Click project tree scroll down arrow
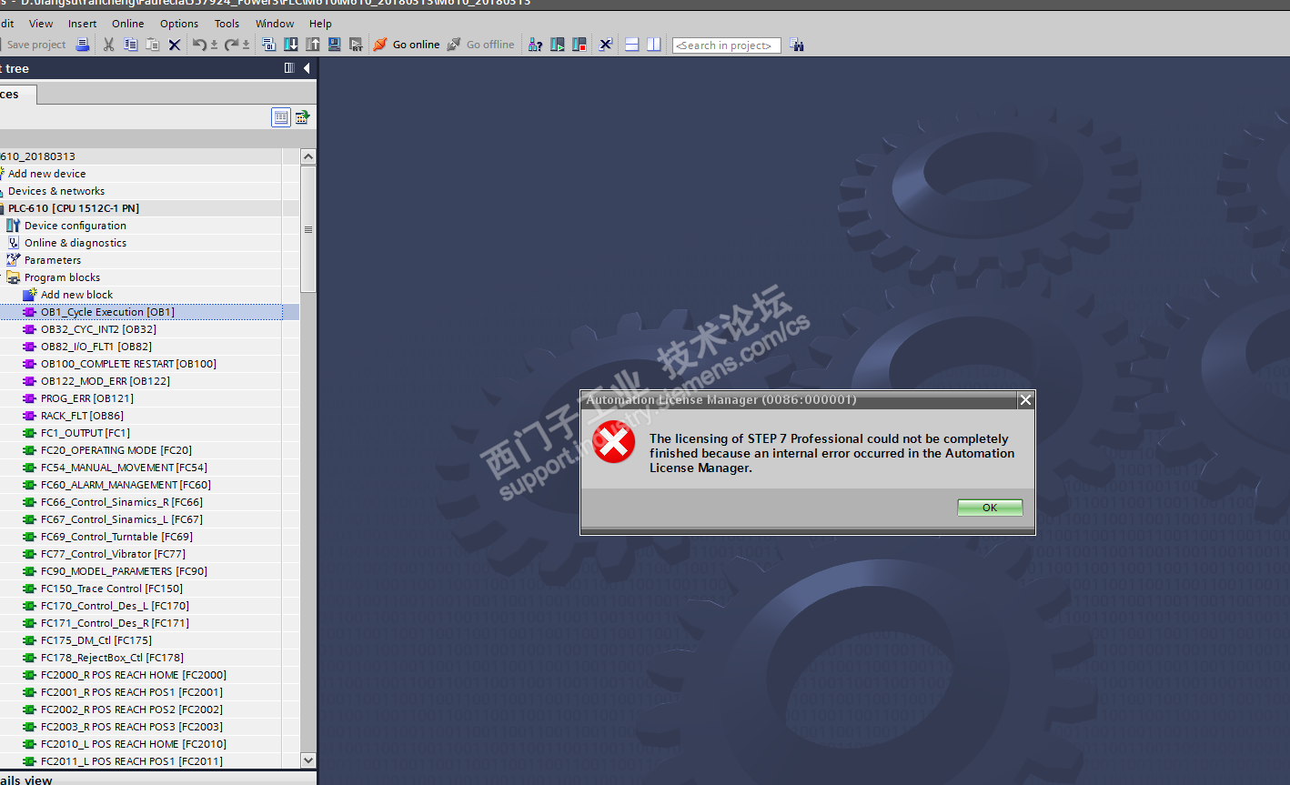The height and width of the screenshot is (785, 1290). tap(308, 760)
